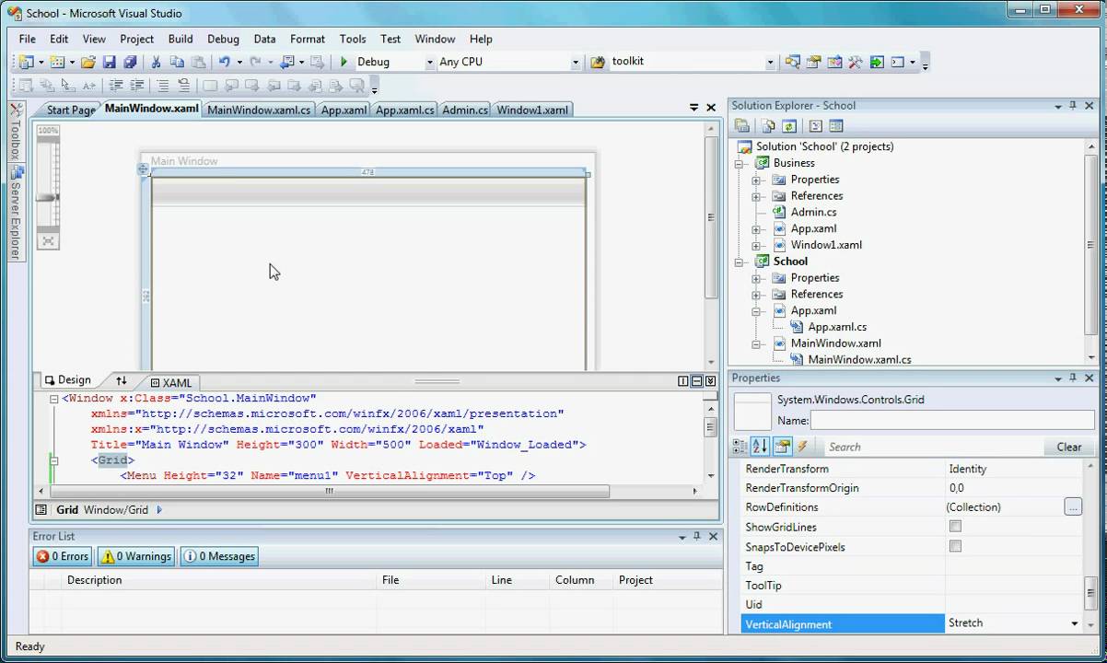
Task: Save the current file with the disk icon
Action: click(110, 62)
